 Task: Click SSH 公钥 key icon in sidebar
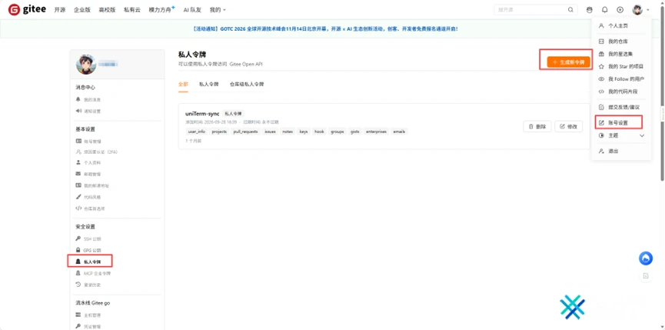pyautogui.click(x=78, y=238)
